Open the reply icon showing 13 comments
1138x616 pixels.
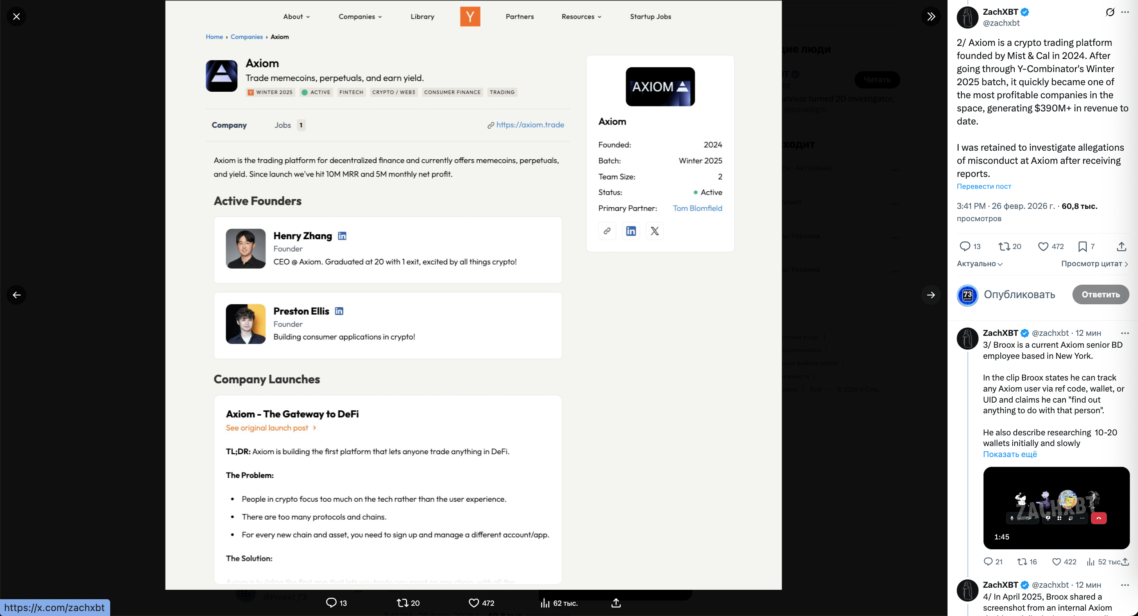point(965,247)
